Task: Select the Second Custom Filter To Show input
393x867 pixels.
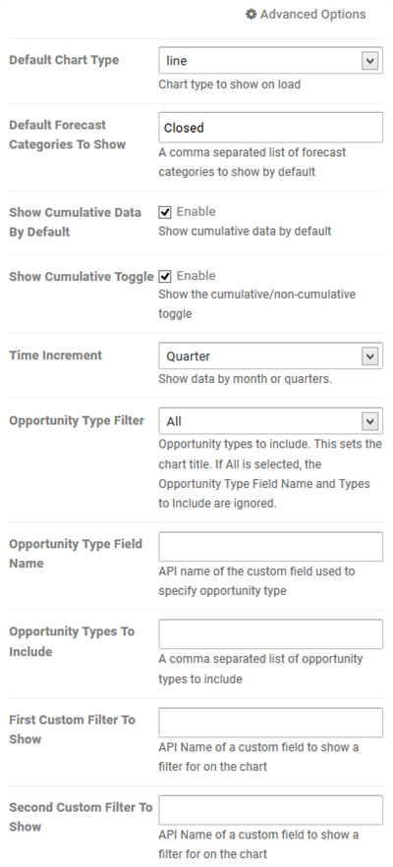Action: click(270, 810)
